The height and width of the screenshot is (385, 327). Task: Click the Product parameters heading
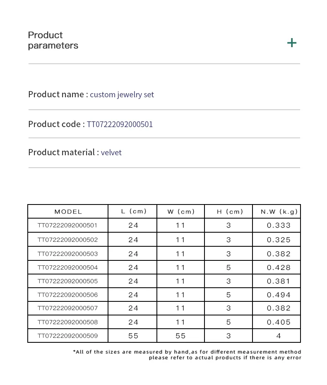pos(53,40)
